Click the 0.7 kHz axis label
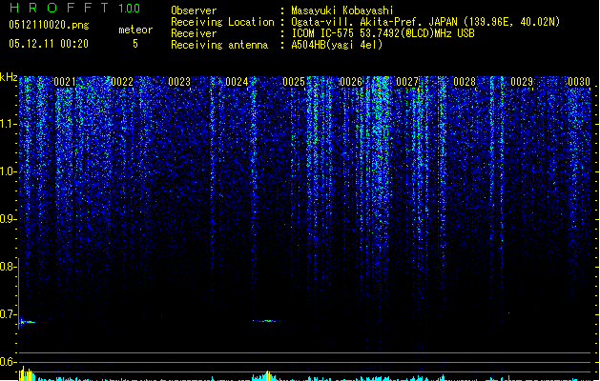 9,314
